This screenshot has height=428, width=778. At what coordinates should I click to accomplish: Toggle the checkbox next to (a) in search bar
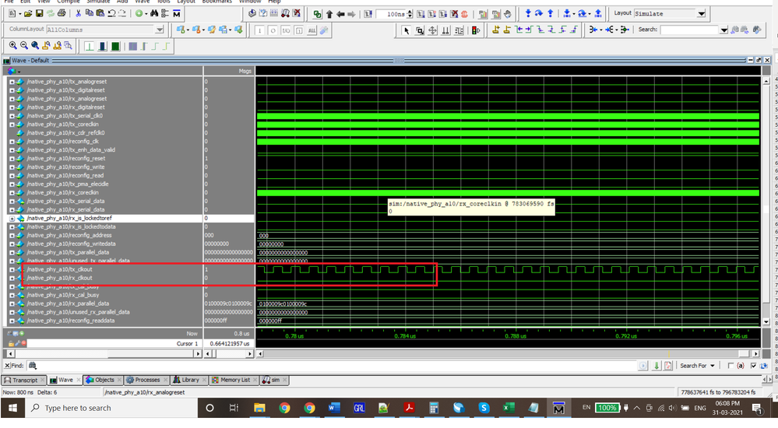[x=730, y=366]
